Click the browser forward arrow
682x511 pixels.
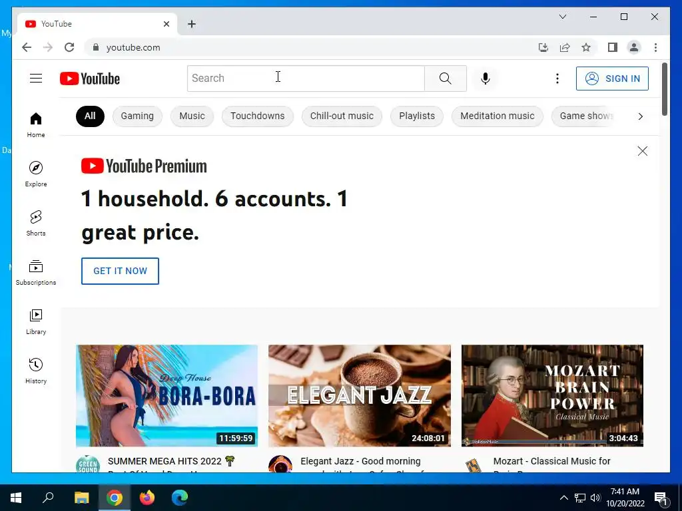[48, 47]
